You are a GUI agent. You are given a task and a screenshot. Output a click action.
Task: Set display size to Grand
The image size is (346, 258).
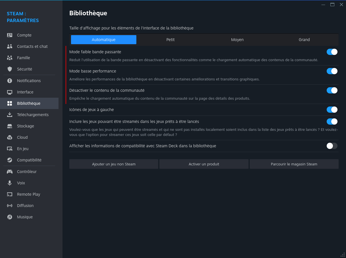(304, 40)
